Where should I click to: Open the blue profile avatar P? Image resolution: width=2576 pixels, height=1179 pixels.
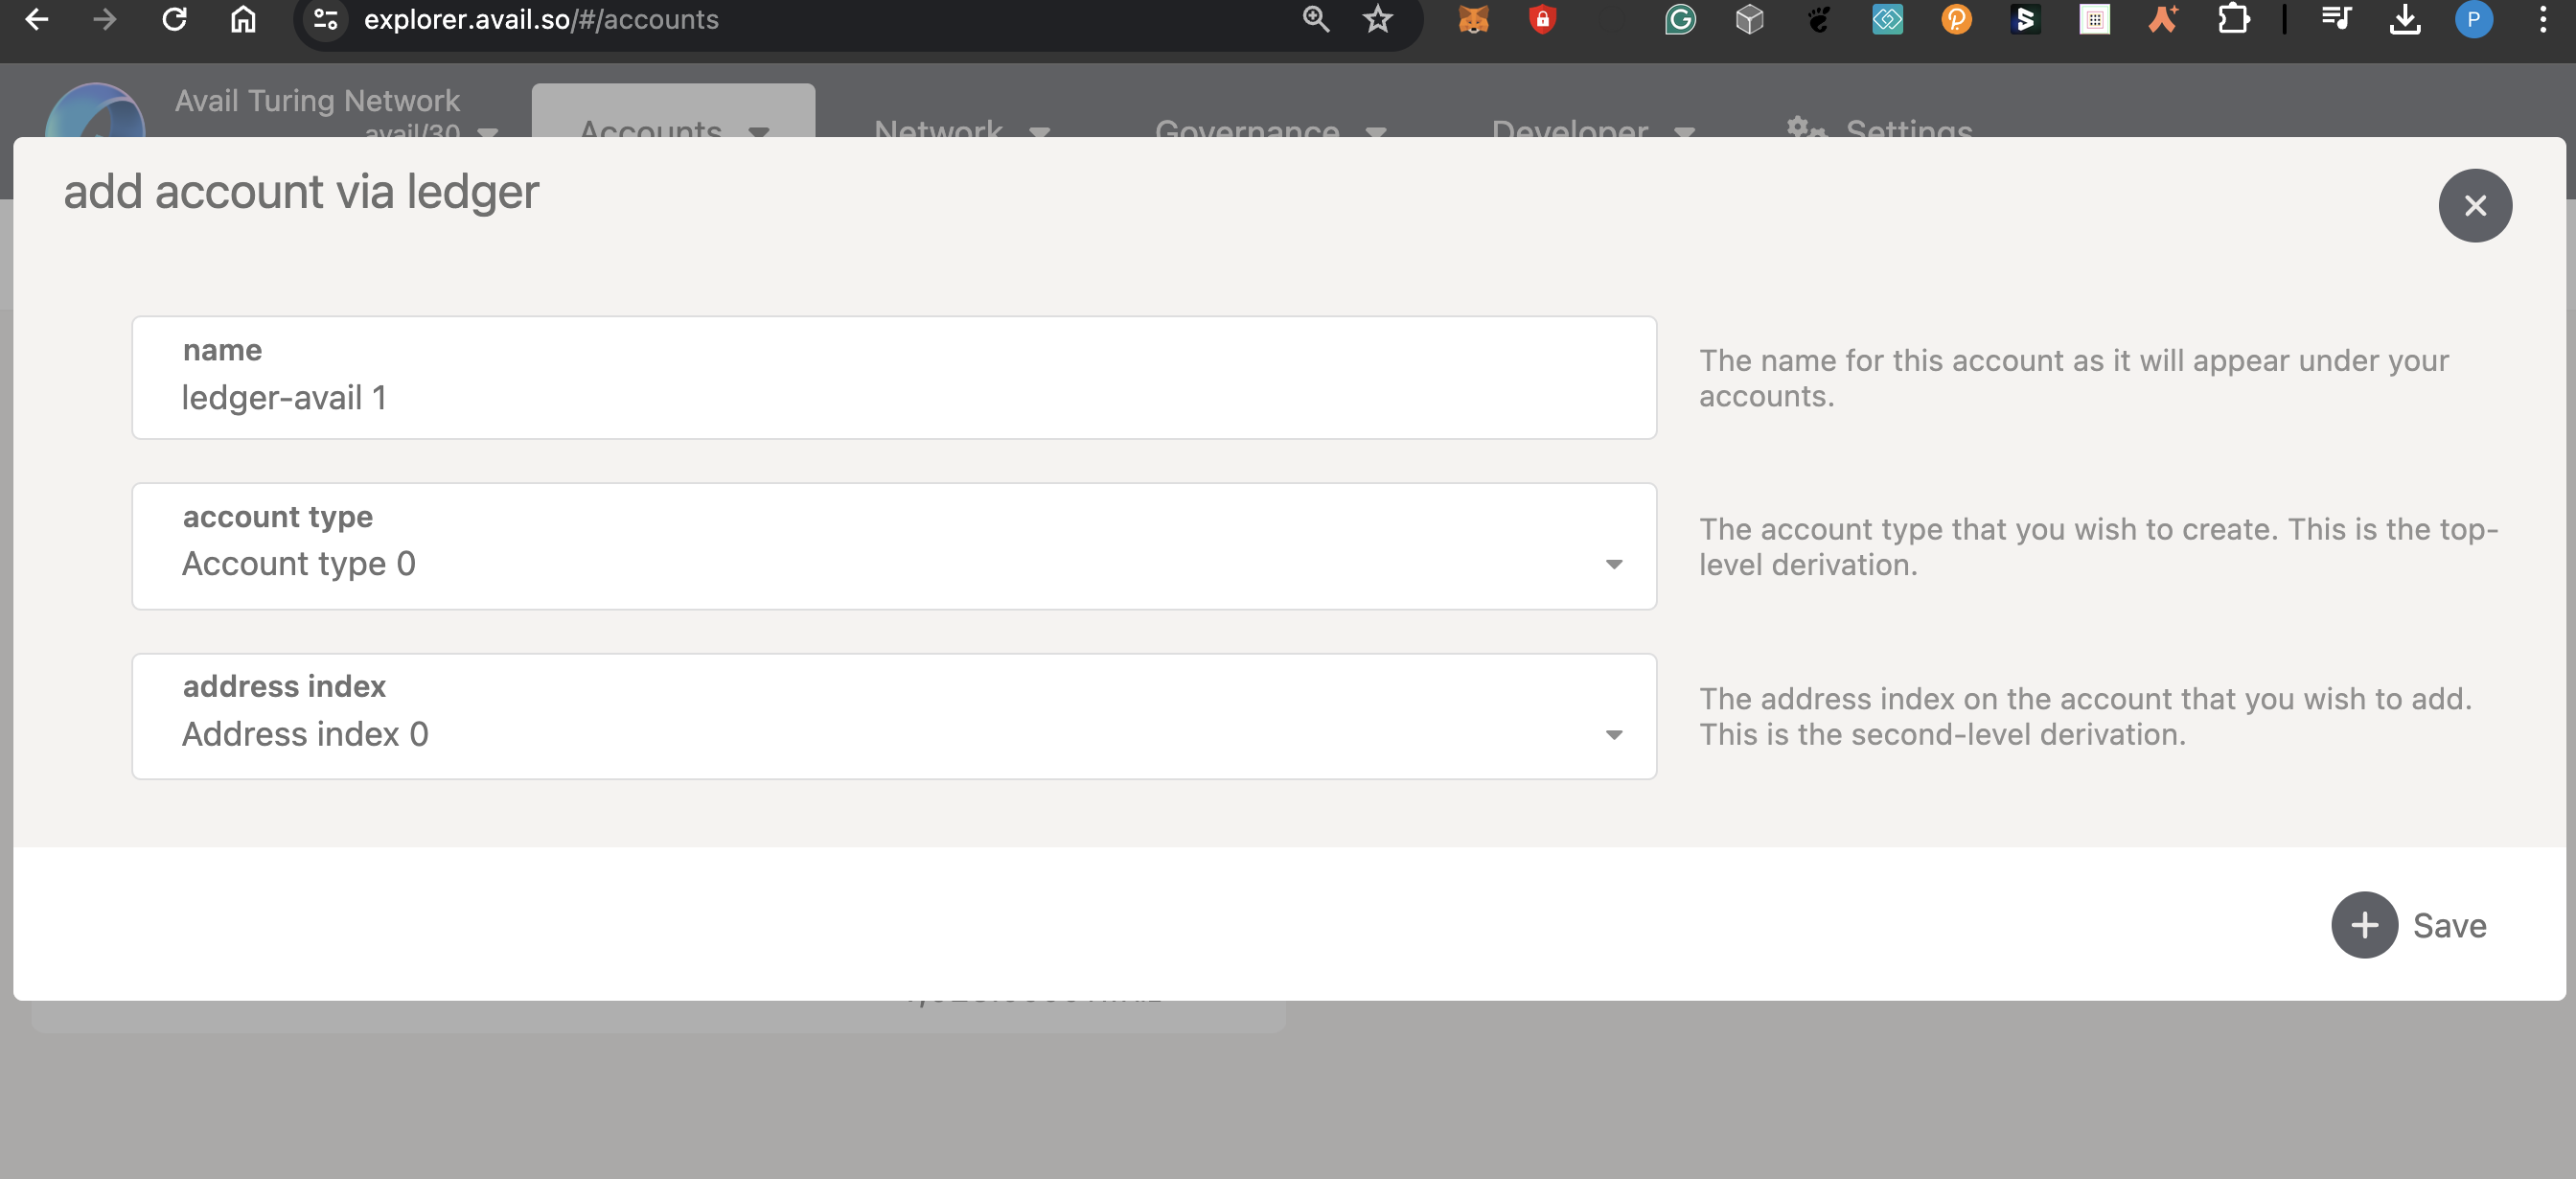(x=2473, y=19)
